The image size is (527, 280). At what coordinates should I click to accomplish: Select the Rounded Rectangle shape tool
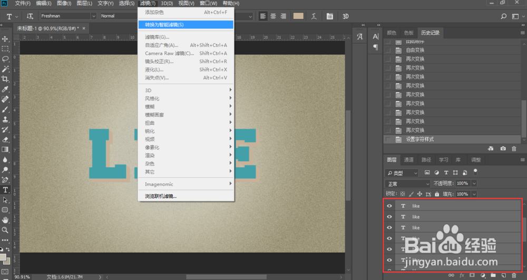coord(5,210)
